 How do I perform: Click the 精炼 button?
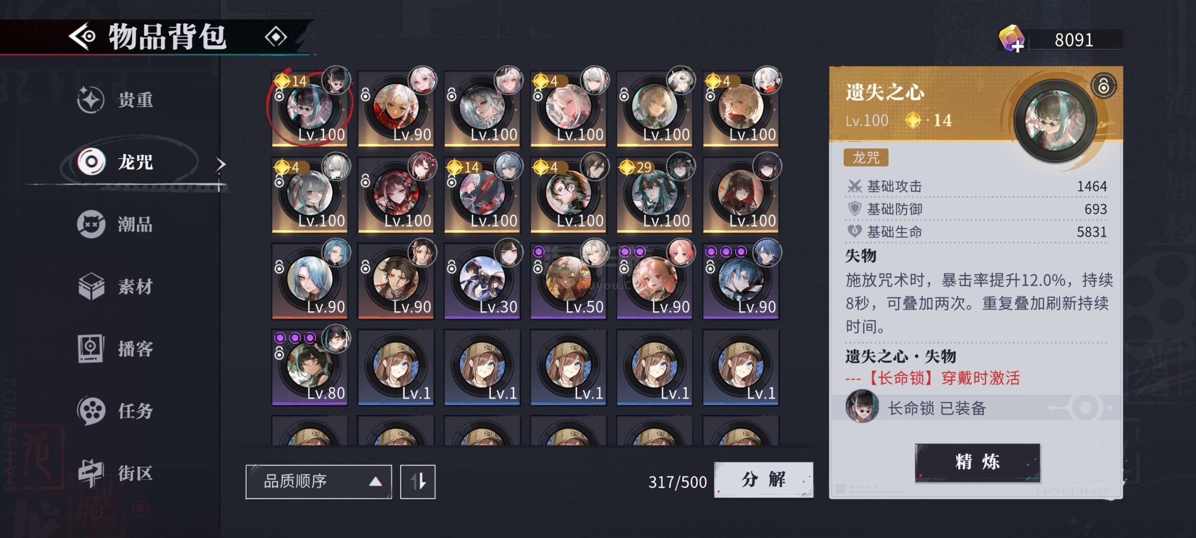(x=977, y=462)
